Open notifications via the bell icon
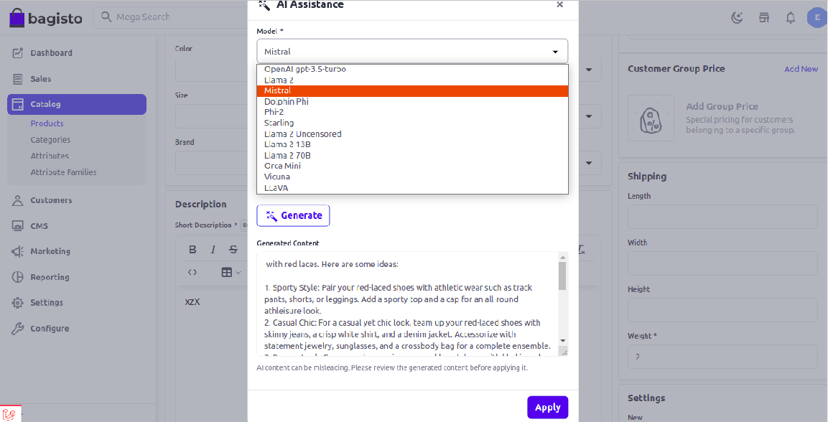The image size is (828, 422). point(790,17)
